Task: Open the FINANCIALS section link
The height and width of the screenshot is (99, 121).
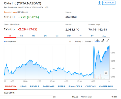Action: click(75, 86)
